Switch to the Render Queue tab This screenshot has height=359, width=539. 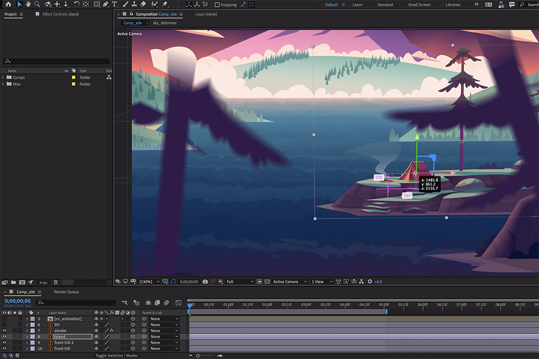(x=66, y=292)
